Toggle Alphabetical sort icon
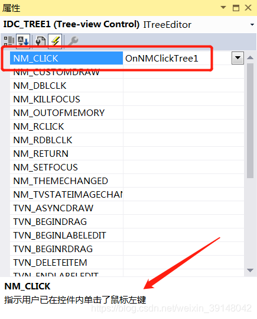The width and height of the screenshot is (257, 319). click(x=23, y=41)
